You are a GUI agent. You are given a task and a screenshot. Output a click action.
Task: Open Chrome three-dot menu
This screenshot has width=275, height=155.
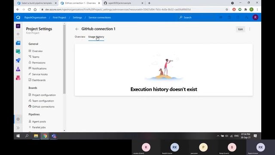(x=257, y=9)
